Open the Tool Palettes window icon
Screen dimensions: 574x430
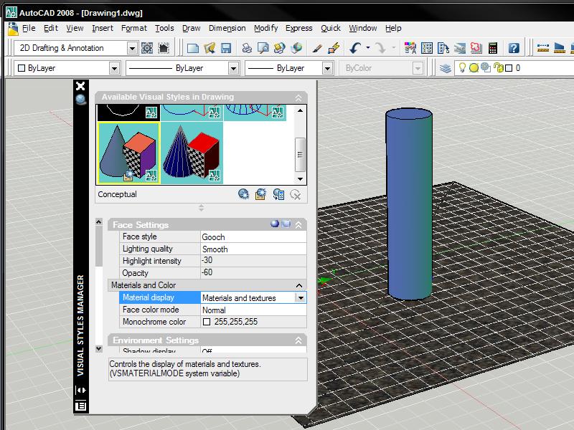(x=443, y=48)
